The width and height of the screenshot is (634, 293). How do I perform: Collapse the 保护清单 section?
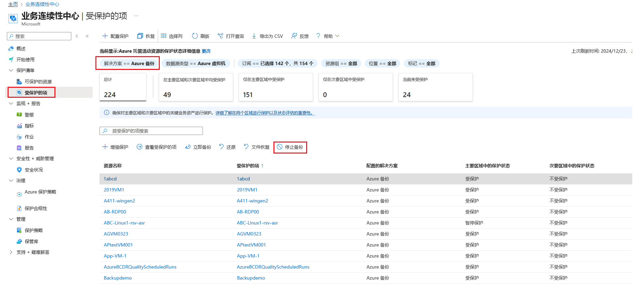tap(11, 70)
